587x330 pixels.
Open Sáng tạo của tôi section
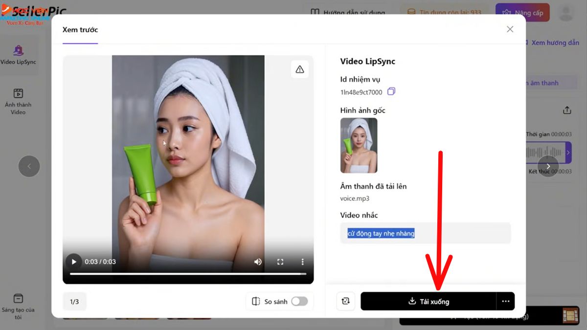[18, 306]
